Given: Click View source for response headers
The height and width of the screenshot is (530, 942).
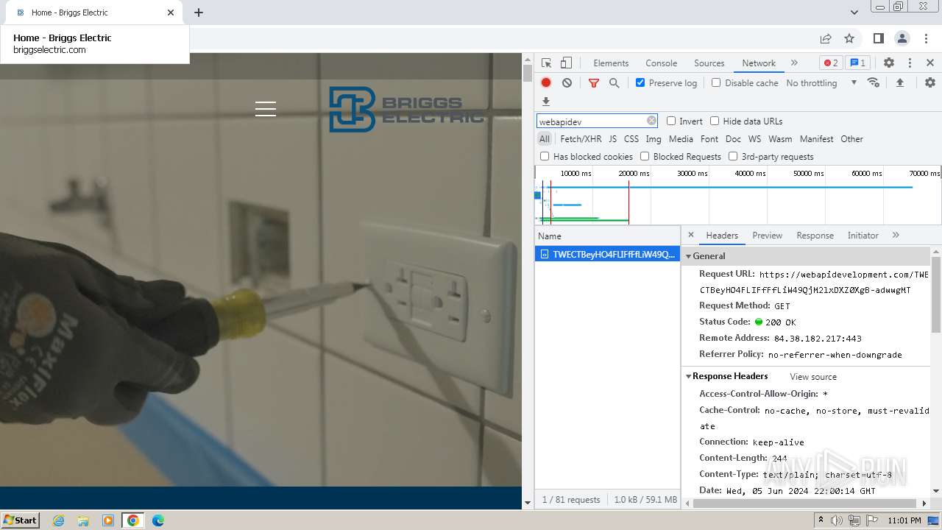Looking at the screenshot, I should click(813, 377).
